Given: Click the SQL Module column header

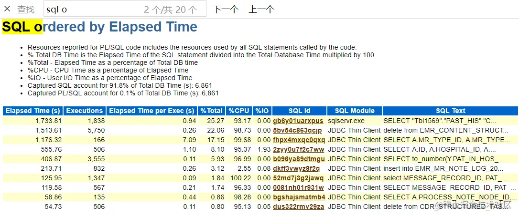Looking at the screenshot, I should 354,111.
